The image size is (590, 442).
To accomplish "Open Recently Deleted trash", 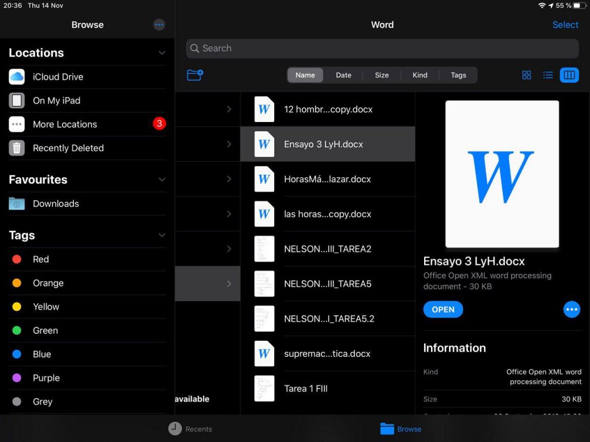I will coord(68,148).
